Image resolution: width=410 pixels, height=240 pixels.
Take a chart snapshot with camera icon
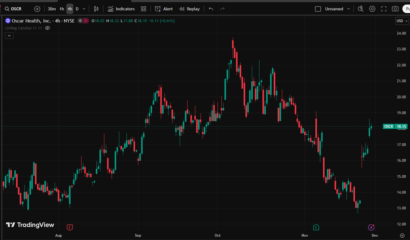395,9
